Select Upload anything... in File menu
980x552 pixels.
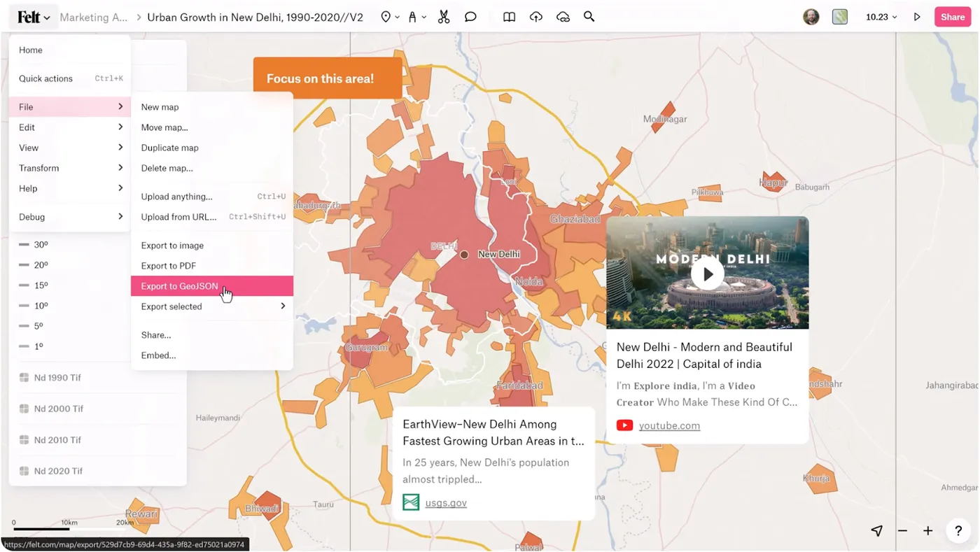212,197
